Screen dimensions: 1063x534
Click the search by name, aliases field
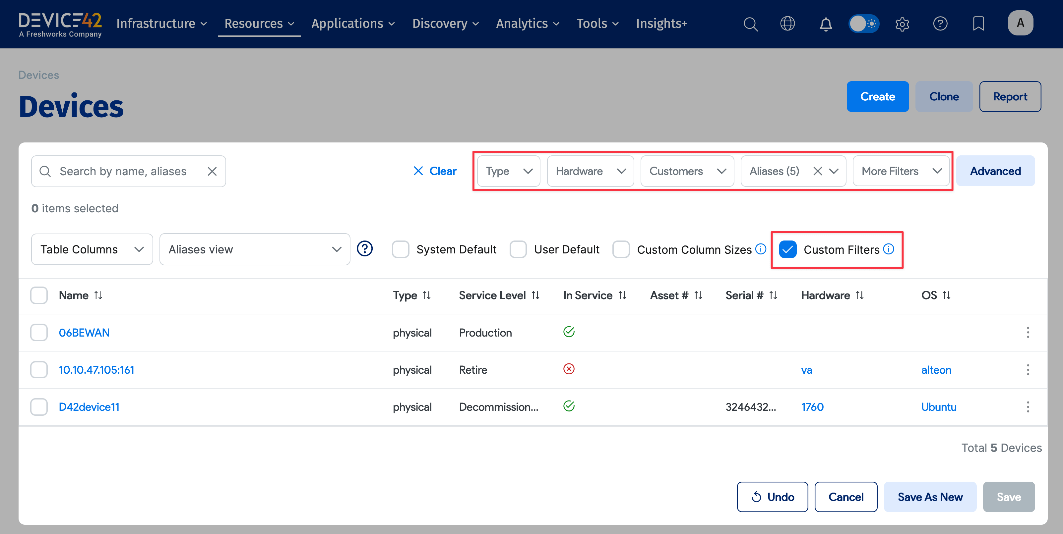coord(123,171)
